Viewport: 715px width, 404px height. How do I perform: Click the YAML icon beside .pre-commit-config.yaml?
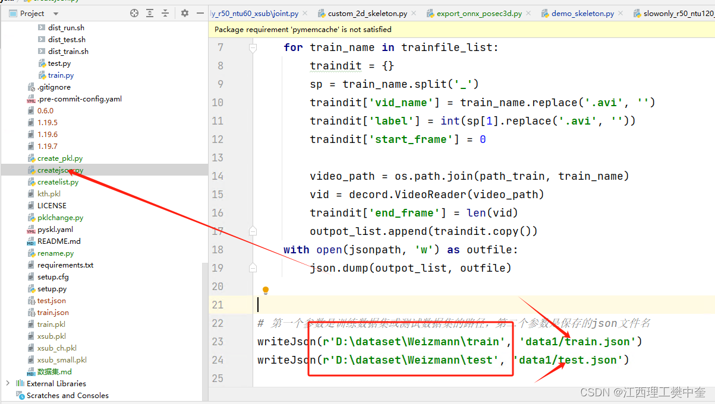31,99
